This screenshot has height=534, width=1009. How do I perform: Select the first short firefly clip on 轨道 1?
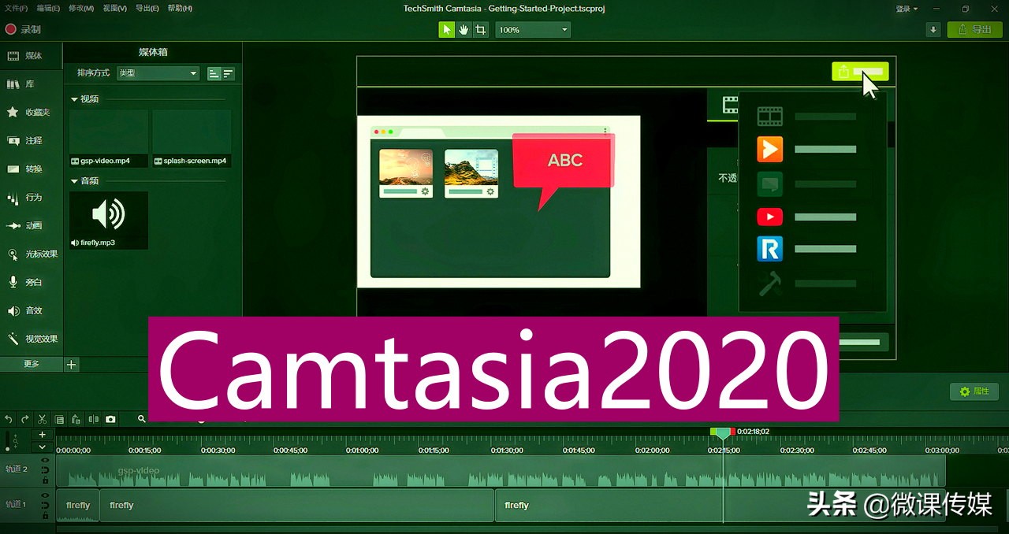pos(78,506)
